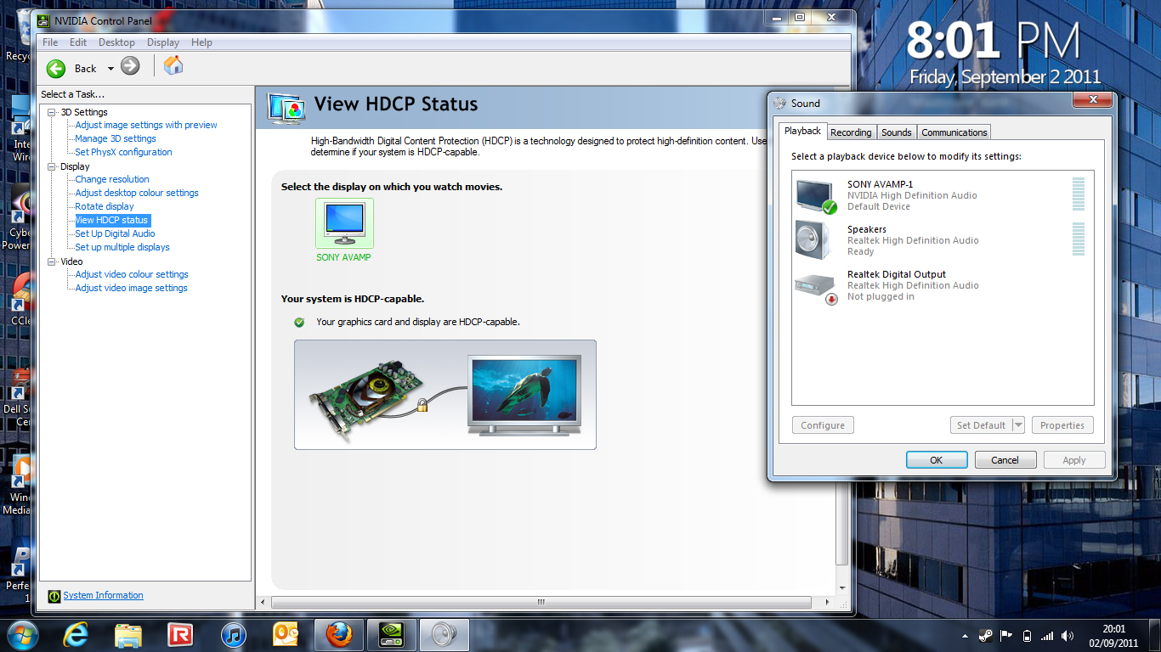This screenshot has width=1161, height=652.
Task: Open Adjust desktop colour settings
Action: pos(137,193)
